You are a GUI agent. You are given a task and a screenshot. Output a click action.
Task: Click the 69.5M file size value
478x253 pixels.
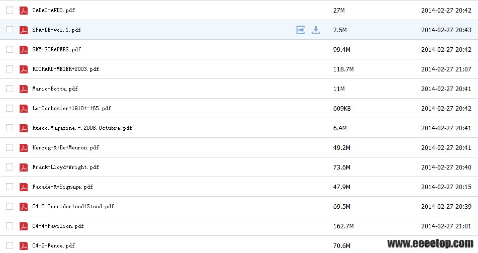click(341, 206)
